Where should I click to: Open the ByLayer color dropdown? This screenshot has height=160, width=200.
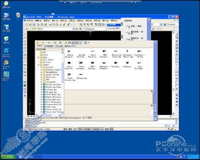96,29
